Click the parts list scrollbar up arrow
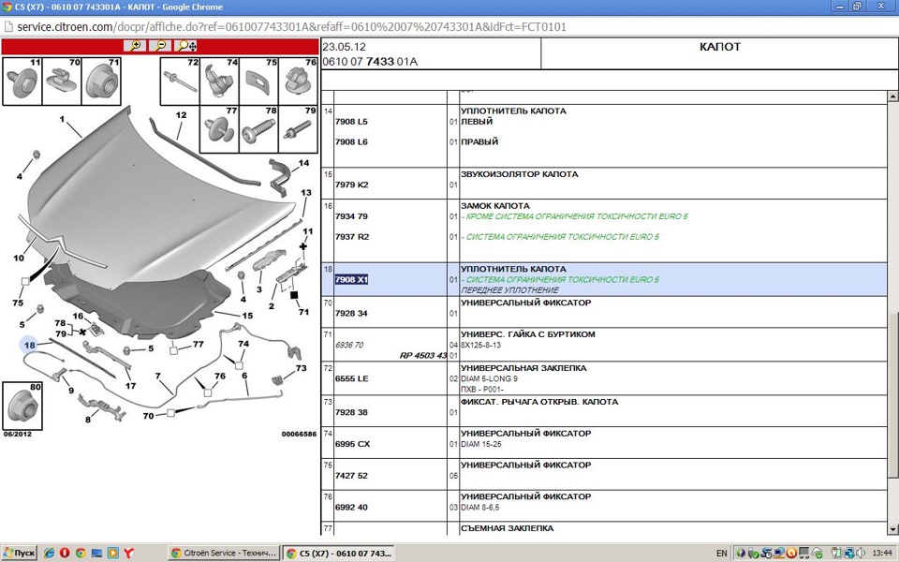The width and height of the screenshot is (899, 562). 892,96
